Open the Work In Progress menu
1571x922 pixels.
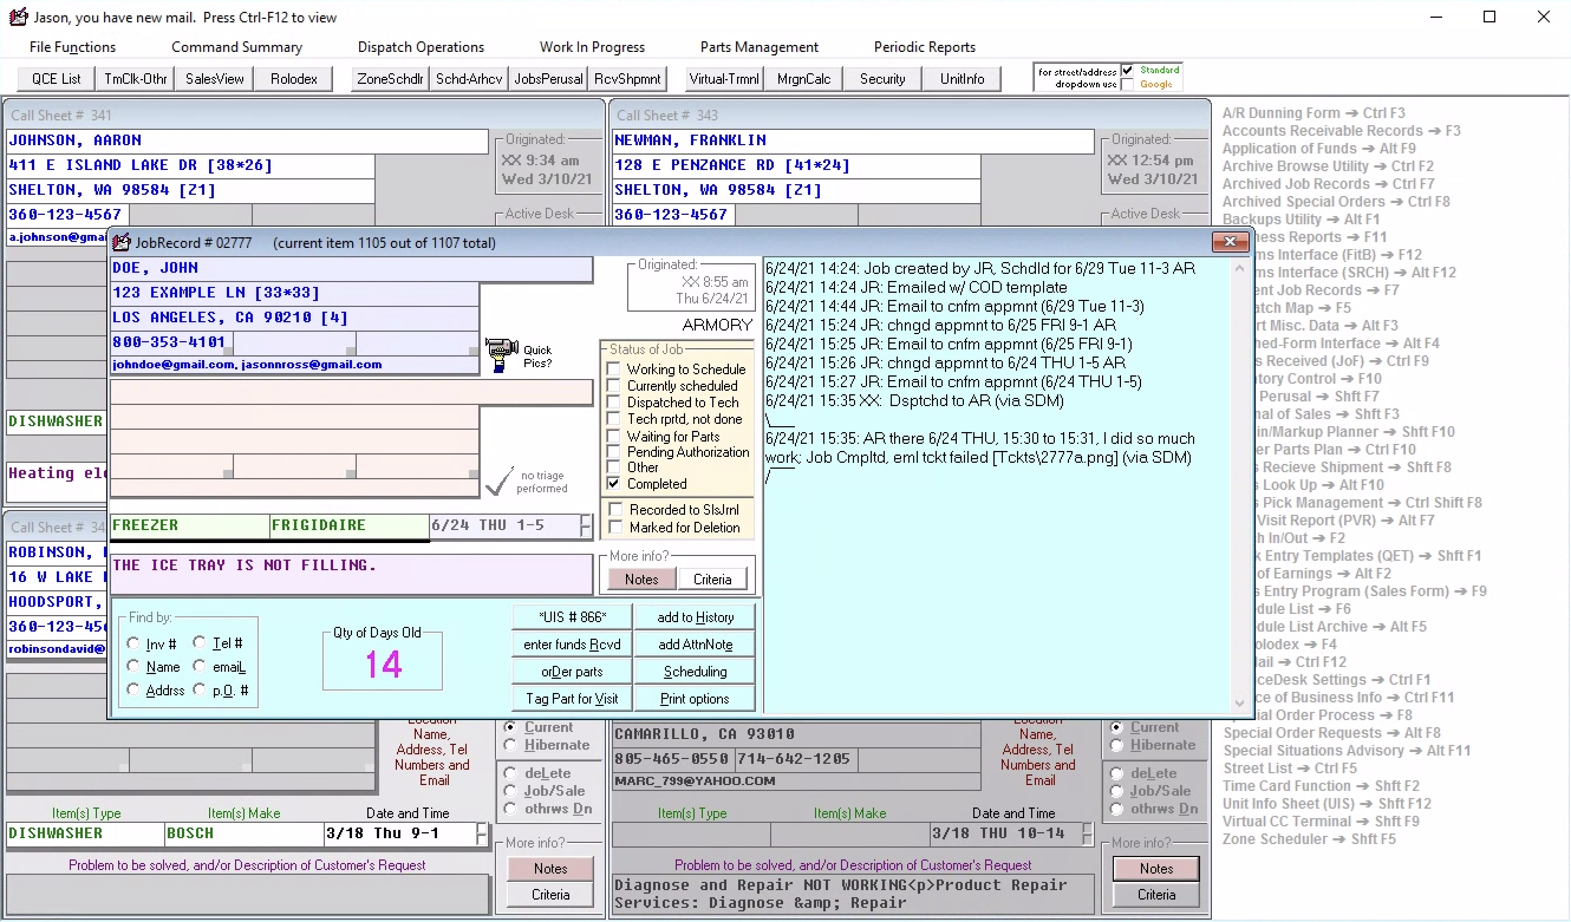(x=592, y=47)
